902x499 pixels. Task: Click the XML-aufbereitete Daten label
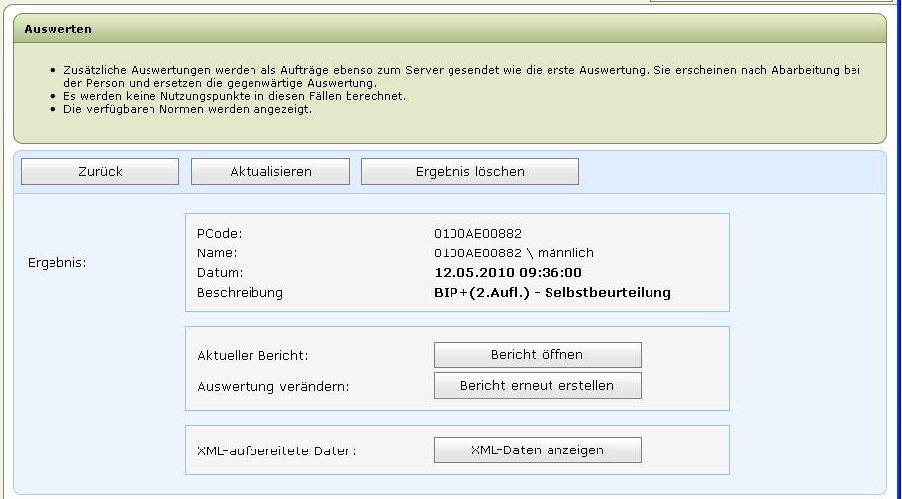pos(276,450)
